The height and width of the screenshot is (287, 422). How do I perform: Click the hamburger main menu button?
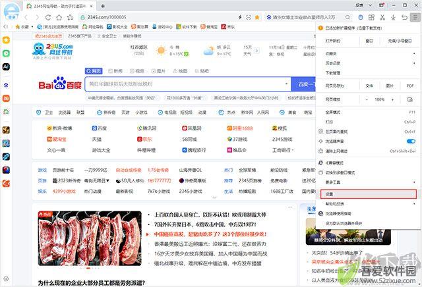(415, 17)
